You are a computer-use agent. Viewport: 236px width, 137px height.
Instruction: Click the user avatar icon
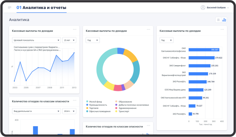click(x=203, y=7)
